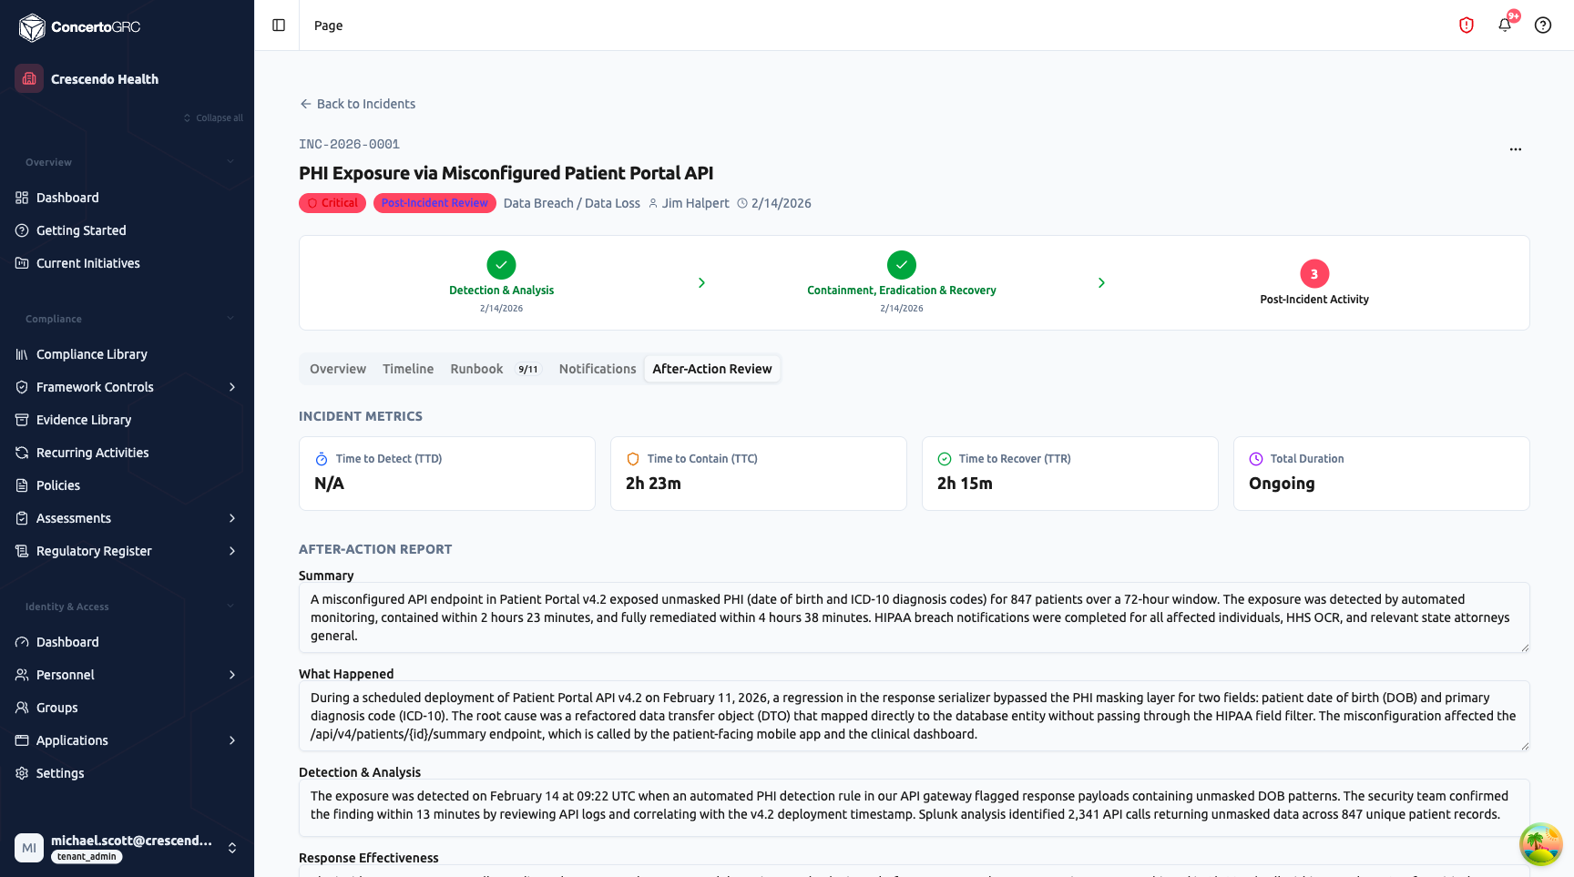Click into the Summary text area

click(x=915, y=617)
